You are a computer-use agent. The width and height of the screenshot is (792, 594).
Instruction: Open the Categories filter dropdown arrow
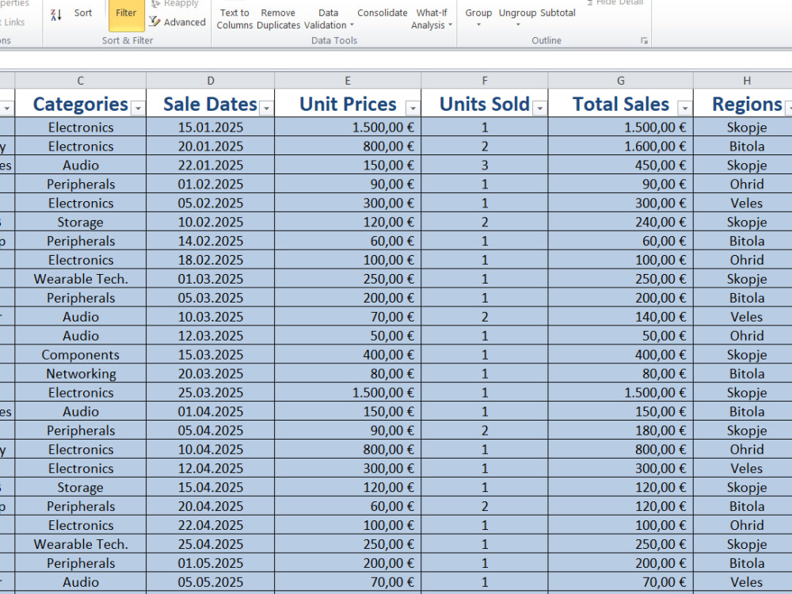pyautogui.click(x=137, y=108)
